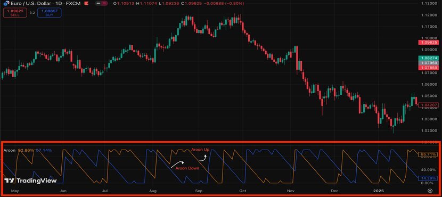
Task: Click the SELL 1.0962 button
Action: pyautogui.click(x=15, y=13)
